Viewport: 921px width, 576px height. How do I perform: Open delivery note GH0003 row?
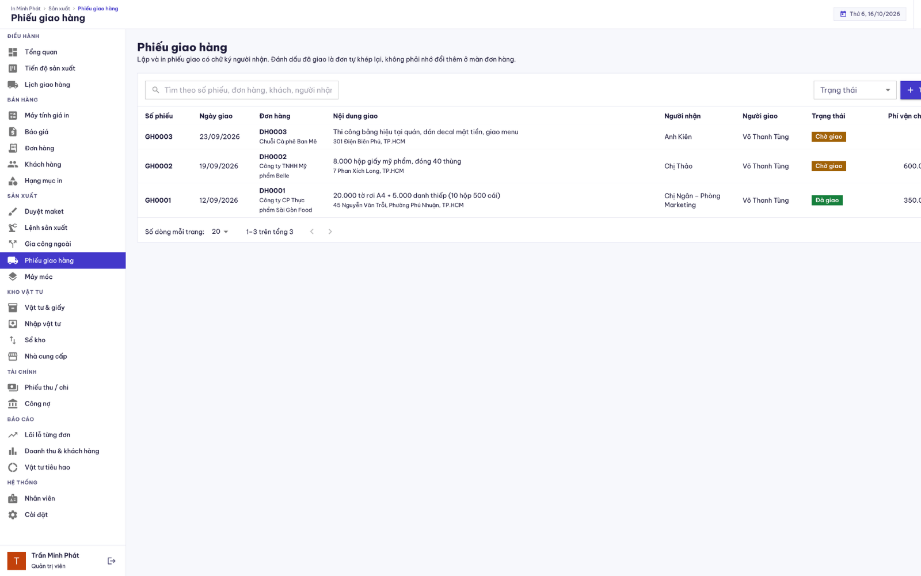(x=529, y=137)
